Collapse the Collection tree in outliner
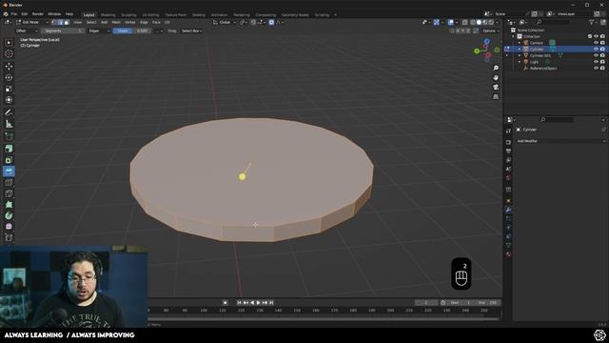Viewport: 609px width, 343px height. pos(514,36)
